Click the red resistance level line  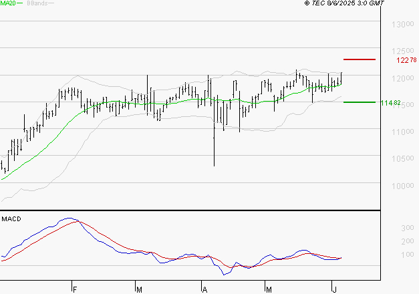360,59
